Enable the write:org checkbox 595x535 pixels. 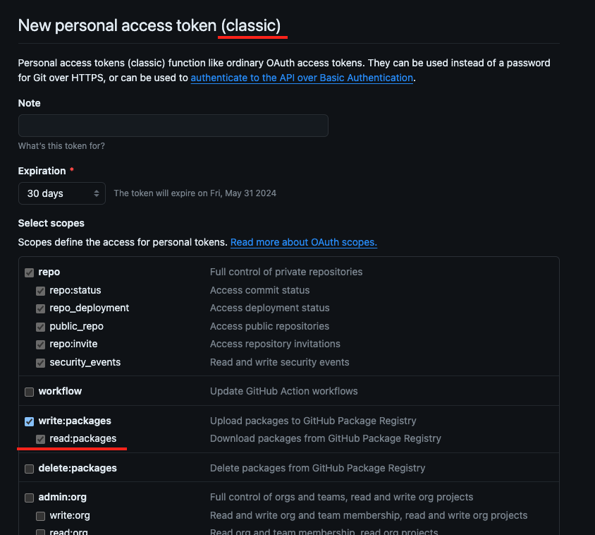41,516
